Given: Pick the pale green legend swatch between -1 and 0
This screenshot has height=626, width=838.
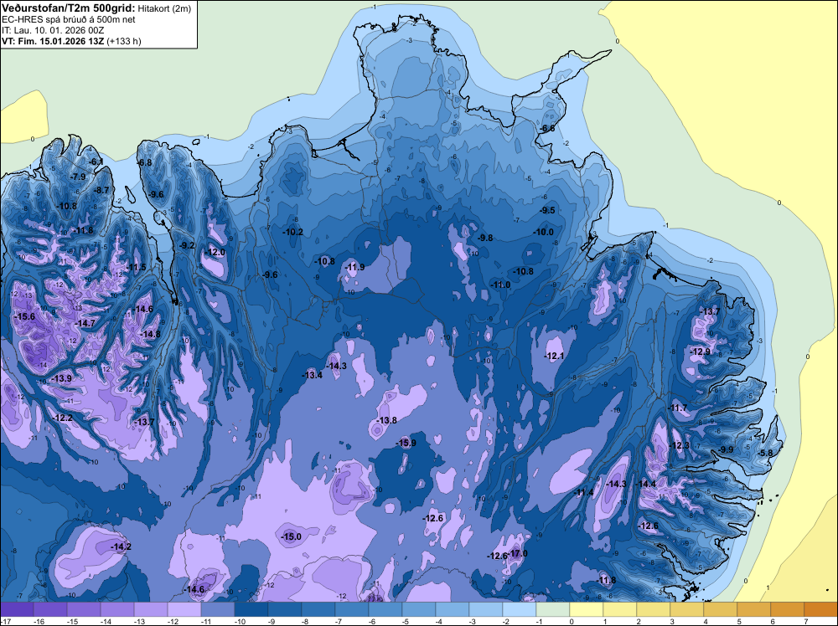Looking at the screenshot, I should 552,609.
